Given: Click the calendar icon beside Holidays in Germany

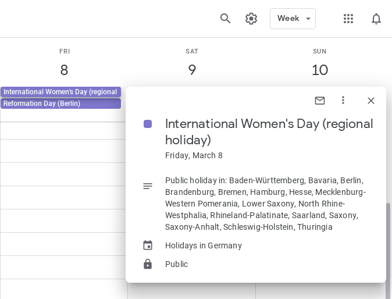Looking at the screenshot, I should 148,245.
